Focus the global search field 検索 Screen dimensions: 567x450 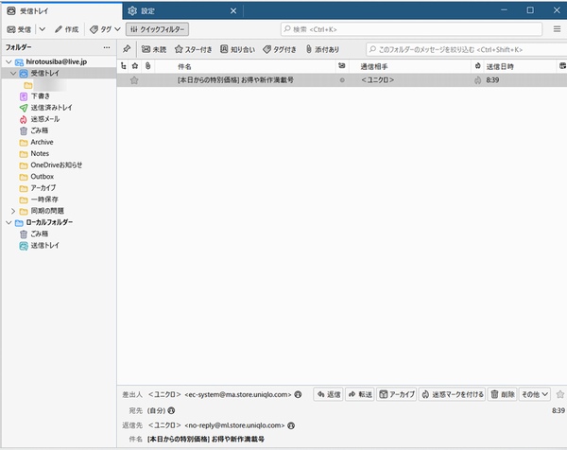pyautogui.click(x=411, y=29)
